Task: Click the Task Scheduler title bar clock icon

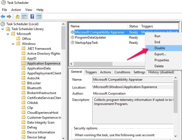Action: click(x=4, y=2)
